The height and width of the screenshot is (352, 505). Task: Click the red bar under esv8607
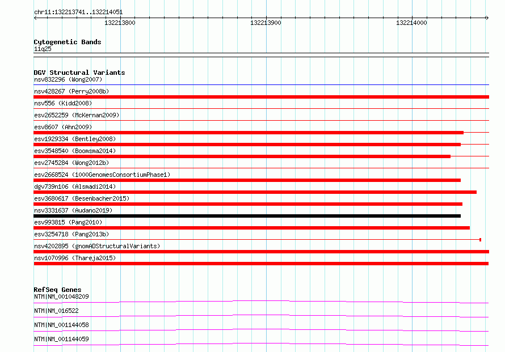pyautogui.click(x=249, y=133)
